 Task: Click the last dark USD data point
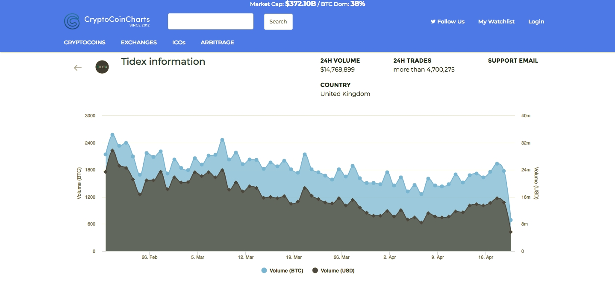pyautogui.click(x=511, y=232)
